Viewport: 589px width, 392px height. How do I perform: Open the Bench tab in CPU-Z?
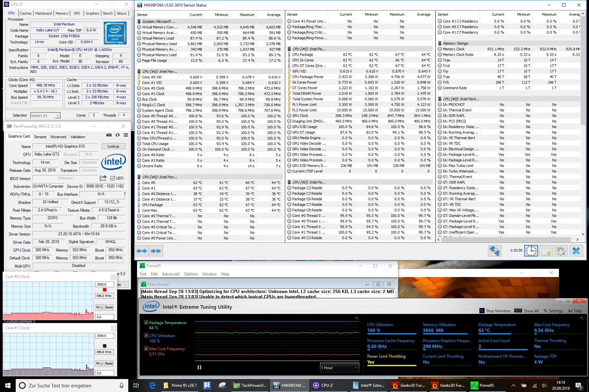tap(108, 13)
